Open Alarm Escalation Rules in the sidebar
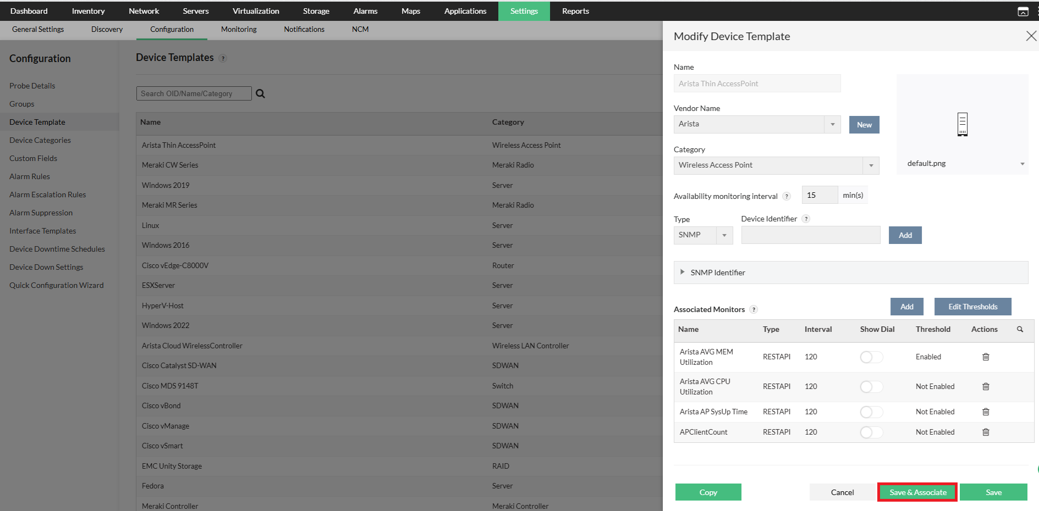The width and height of the screenshot is (1039, 511). pos(47,195)
